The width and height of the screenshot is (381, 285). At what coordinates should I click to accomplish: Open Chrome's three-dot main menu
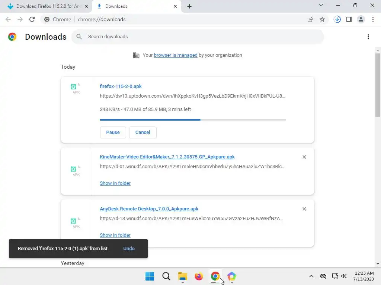(x=373, y=19)
